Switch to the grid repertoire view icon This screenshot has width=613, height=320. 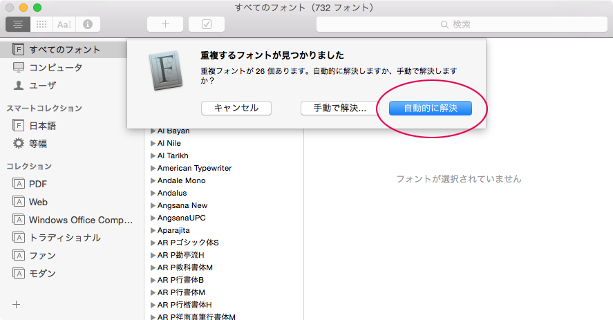[x=41, y=24]
